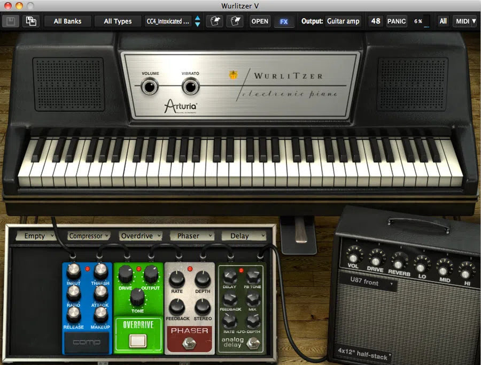Toggle the FX button in toolbar

(x=284, y=21)
